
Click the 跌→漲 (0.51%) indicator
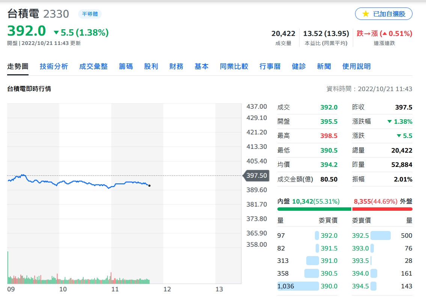tap(384, 33)
